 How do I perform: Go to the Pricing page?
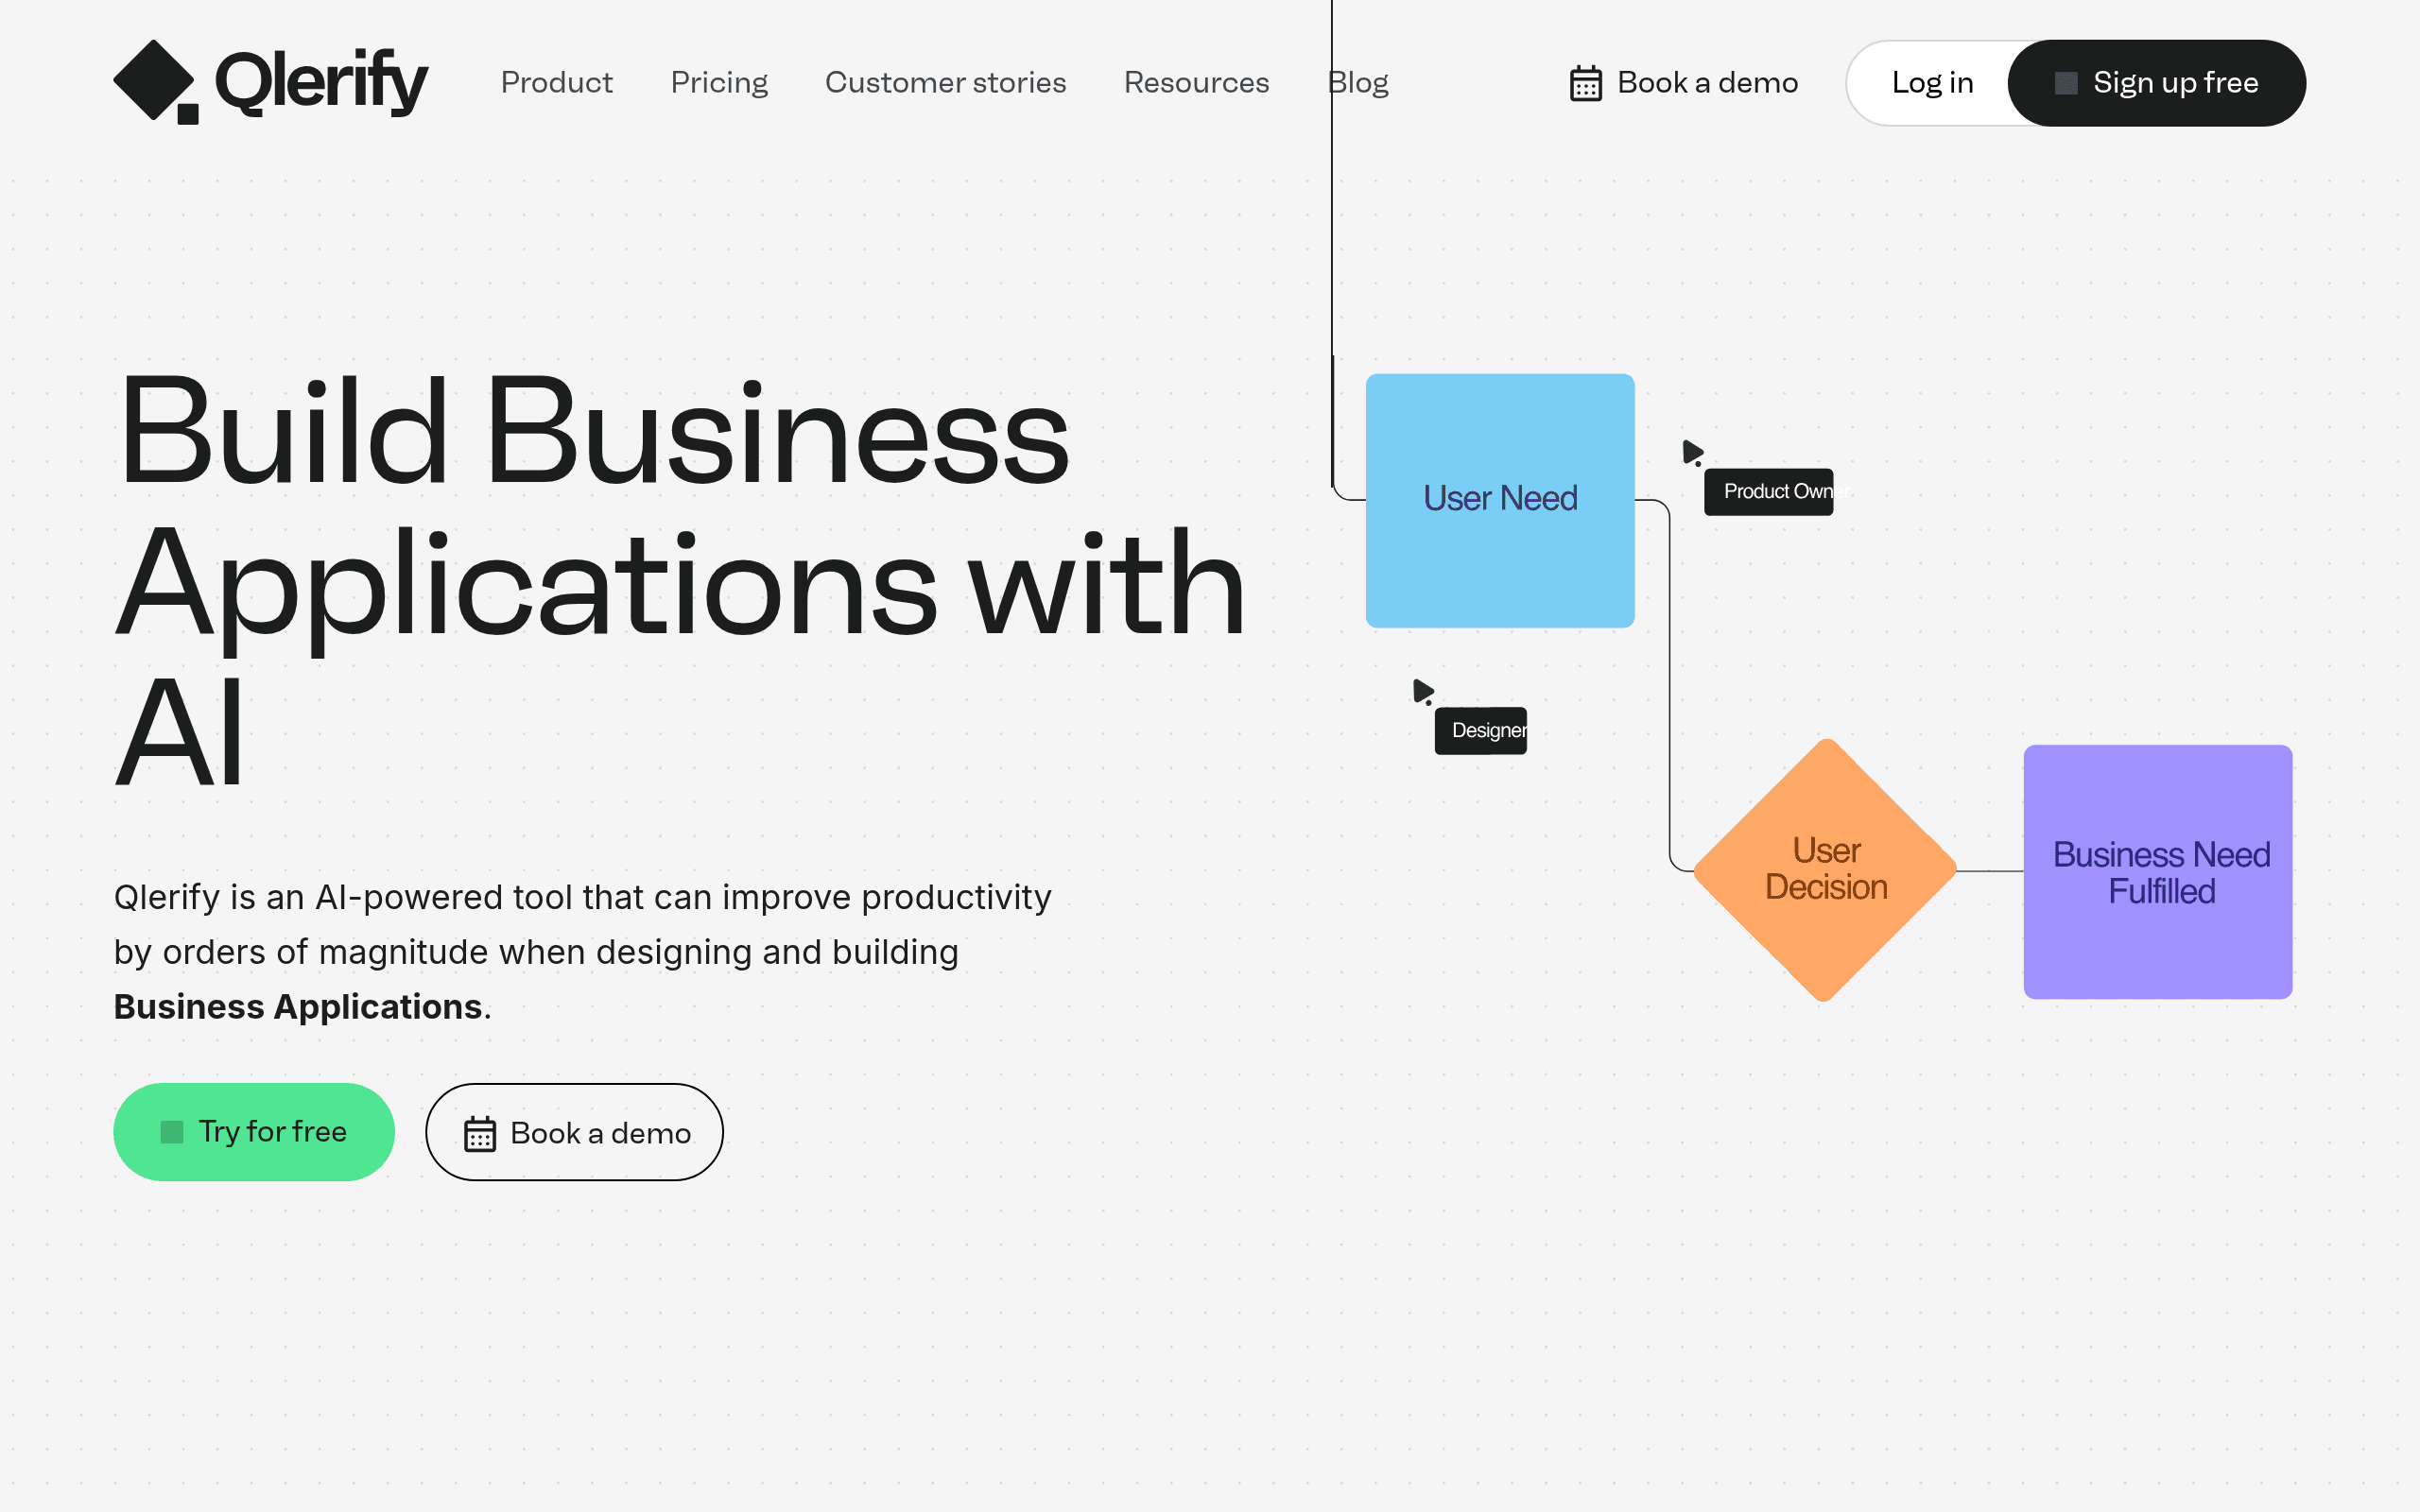point(719,83)
